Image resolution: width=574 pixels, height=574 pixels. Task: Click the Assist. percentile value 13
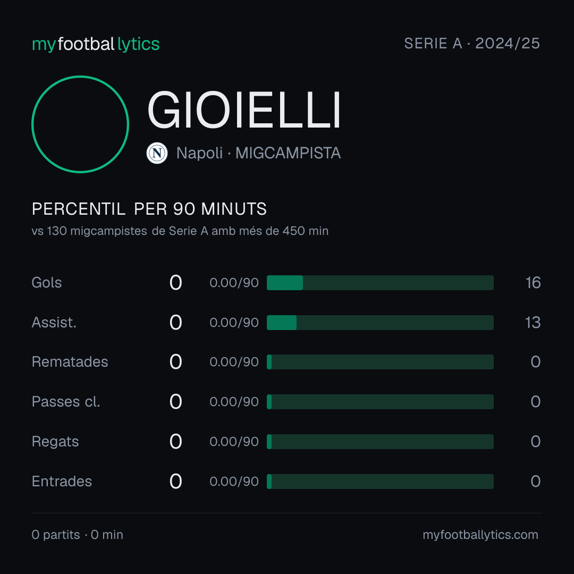point(533,323)
